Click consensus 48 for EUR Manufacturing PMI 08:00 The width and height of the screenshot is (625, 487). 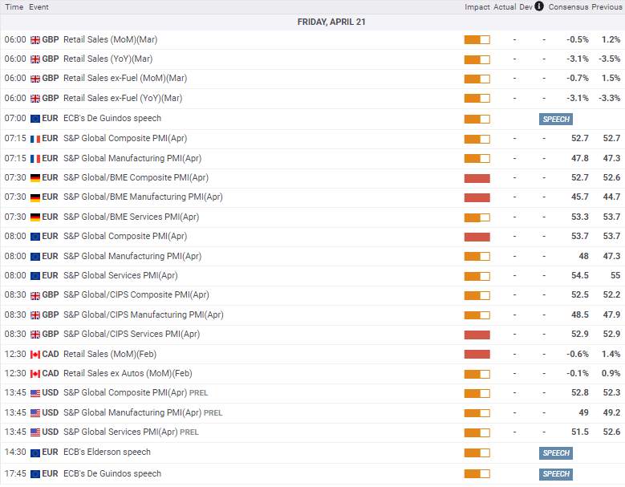[x=583, y=256]
